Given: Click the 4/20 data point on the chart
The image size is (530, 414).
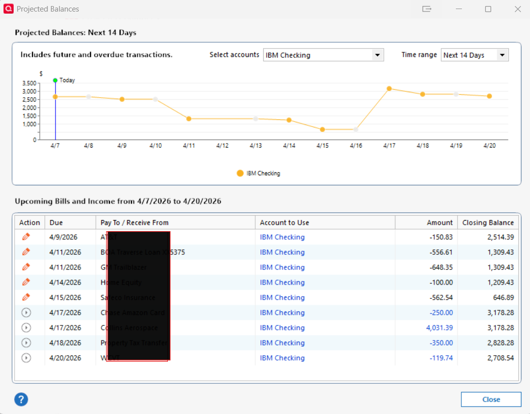Looking at the screenshot, I should click(x=490, y=96).
